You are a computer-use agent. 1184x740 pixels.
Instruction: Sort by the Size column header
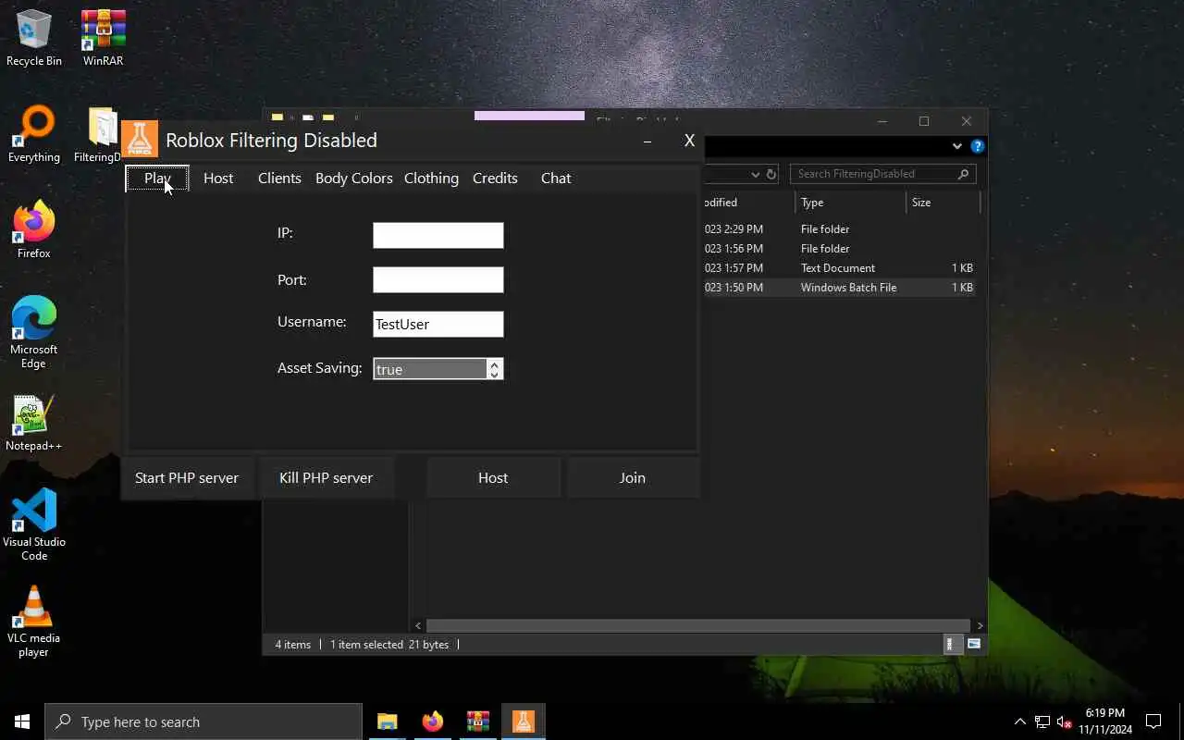pyautogui.click(x=943, y=203)
